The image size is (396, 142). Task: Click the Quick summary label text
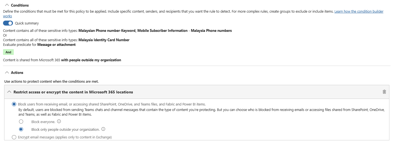tap(27, 23)
